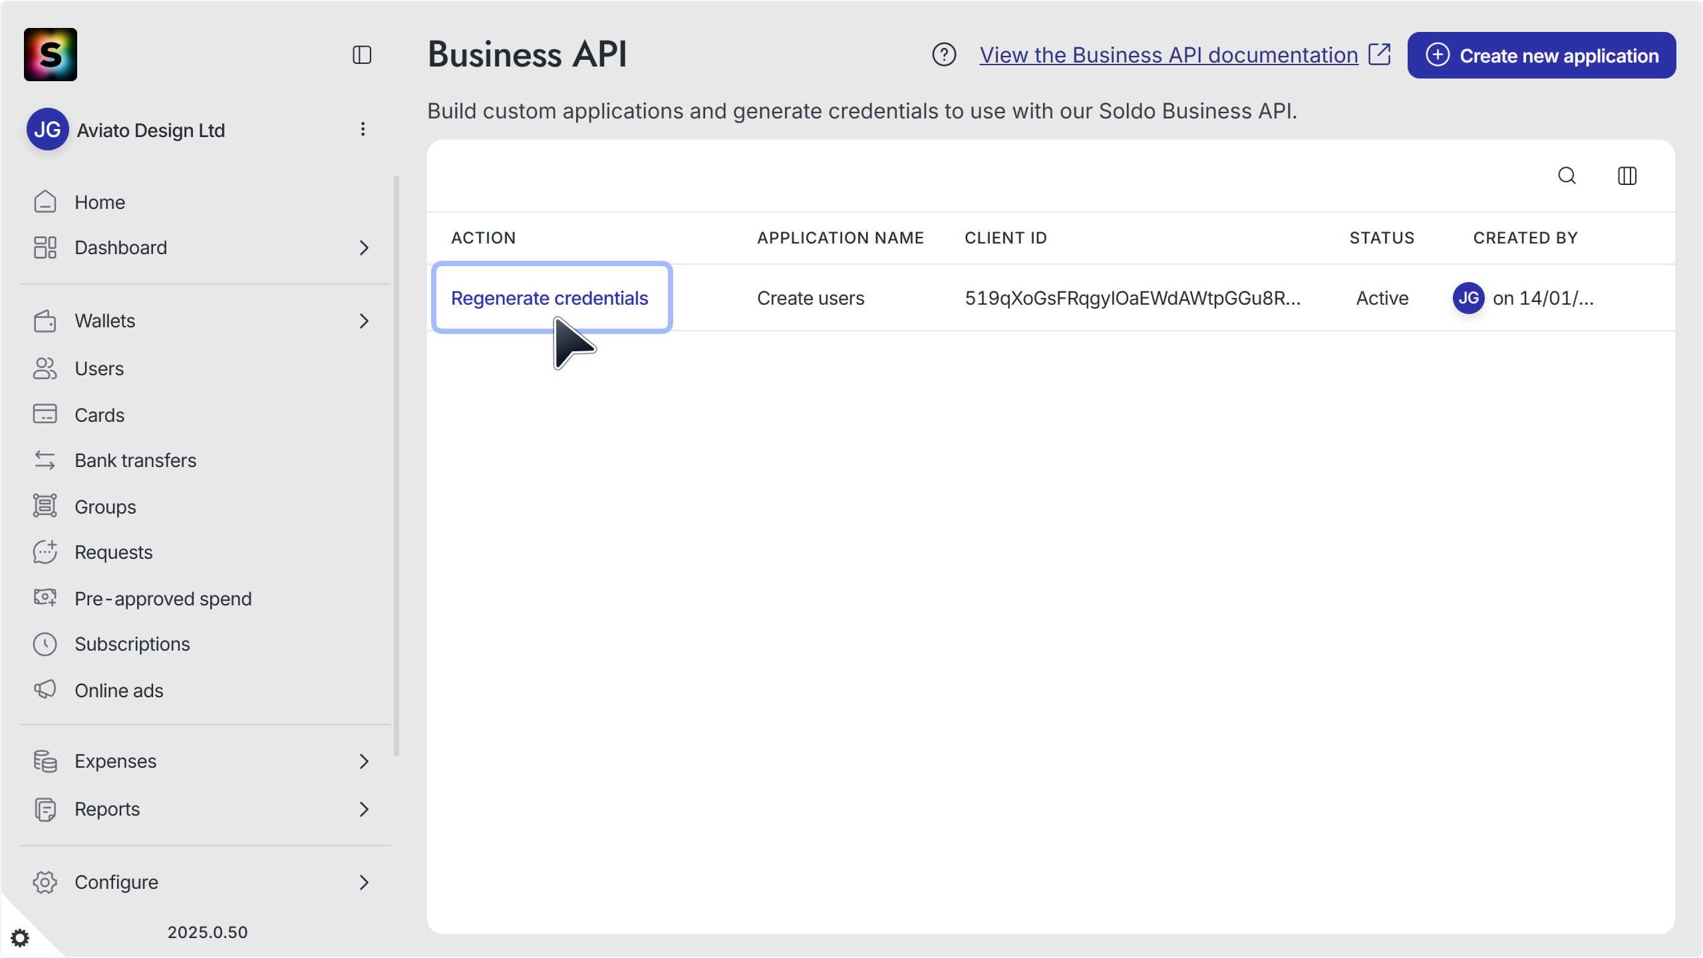Click the Groups icon
The image size is (1703, 958).
pyautogui.click(x=45, y=506)
